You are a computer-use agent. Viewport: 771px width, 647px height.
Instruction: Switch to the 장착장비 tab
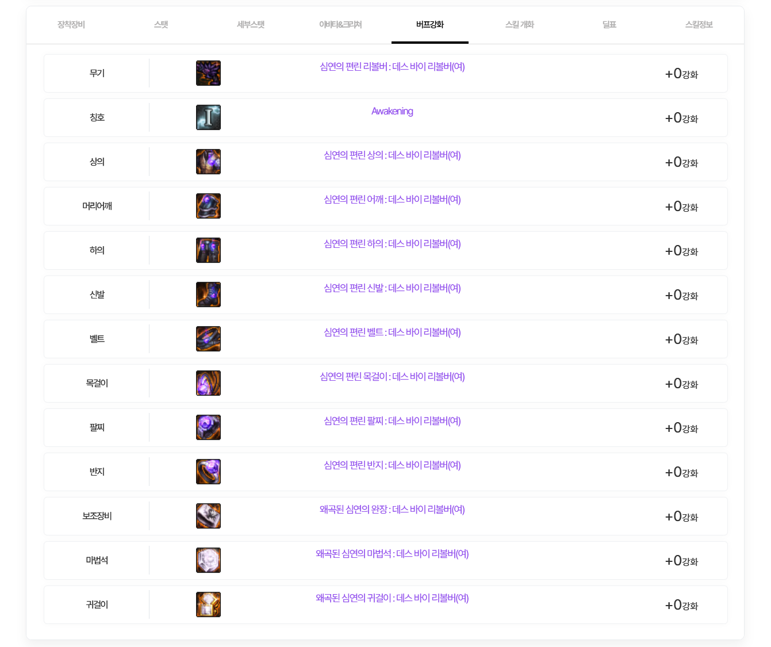[x=71, y=25]
